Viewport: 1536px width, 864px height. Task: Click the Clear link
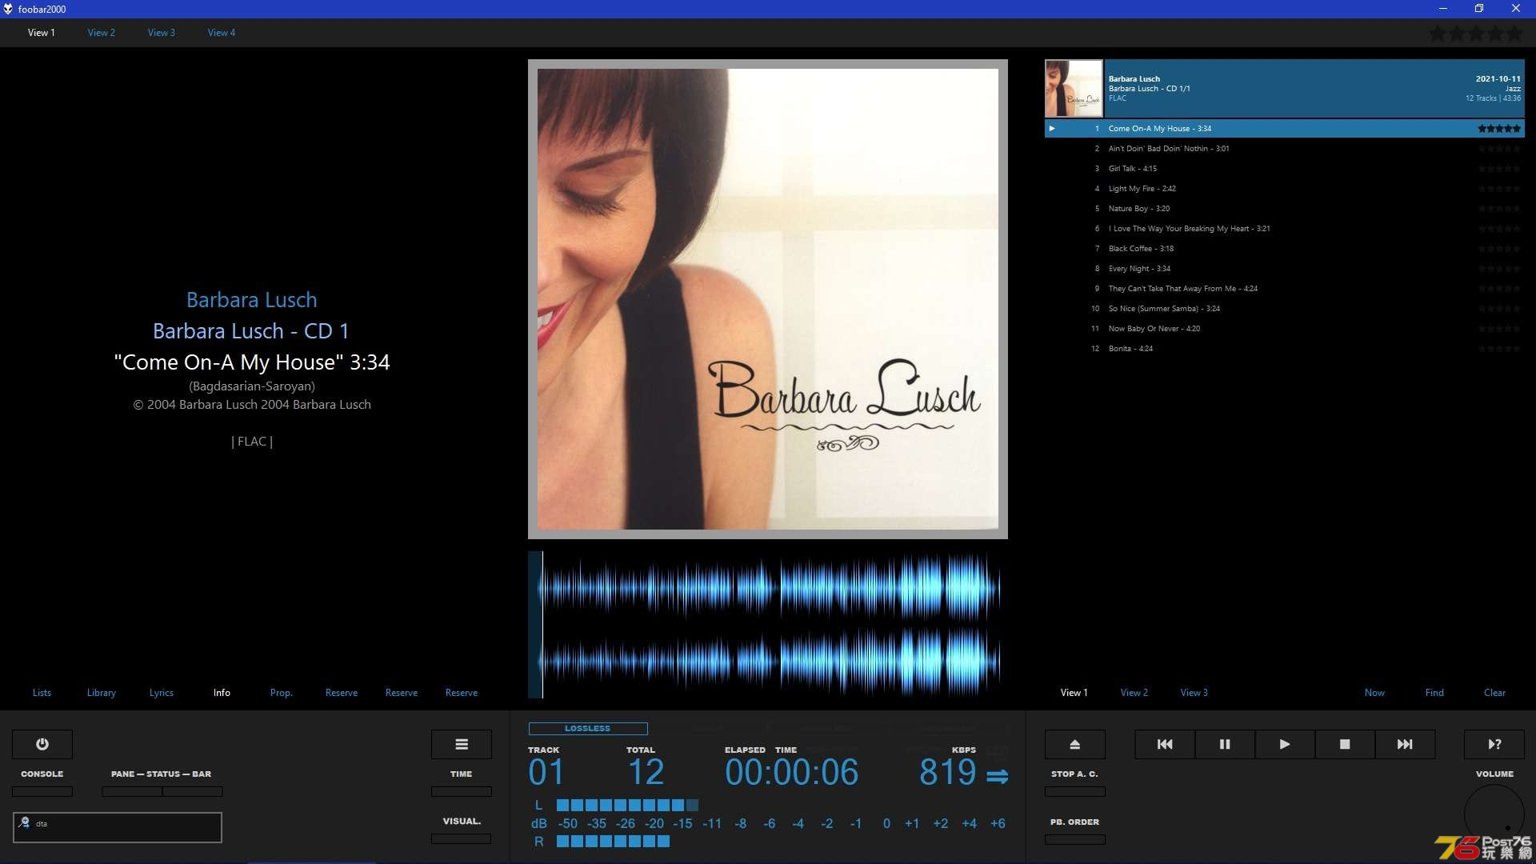click(x=1494, y=693)
